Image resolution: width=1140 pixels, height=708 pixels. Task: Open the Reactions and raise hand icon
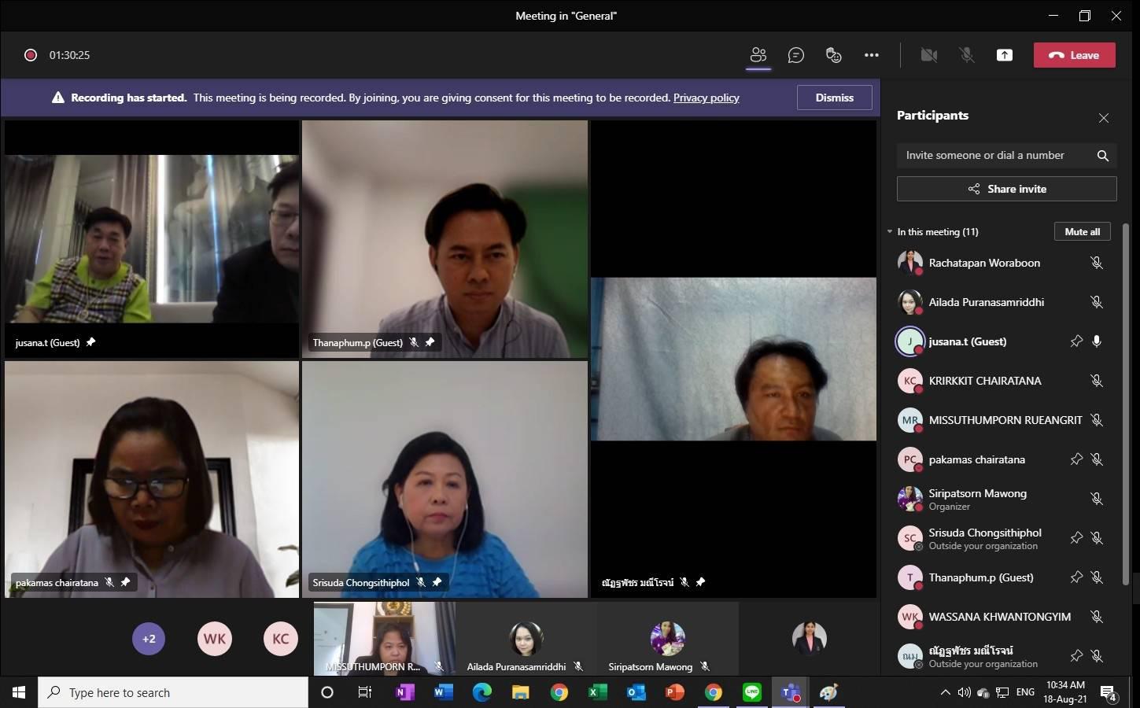[834, 55]
